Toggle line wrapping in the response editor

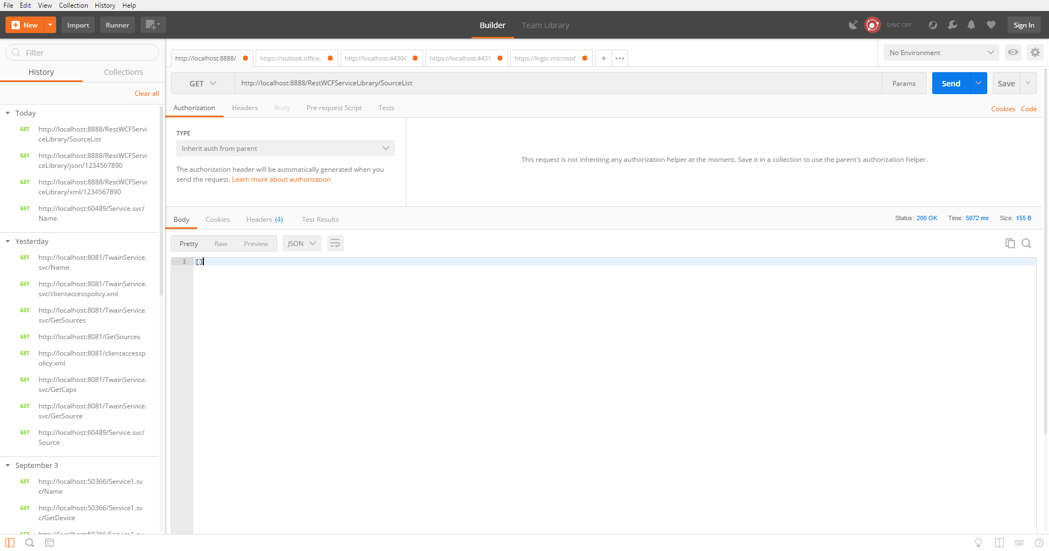[335, 243]
